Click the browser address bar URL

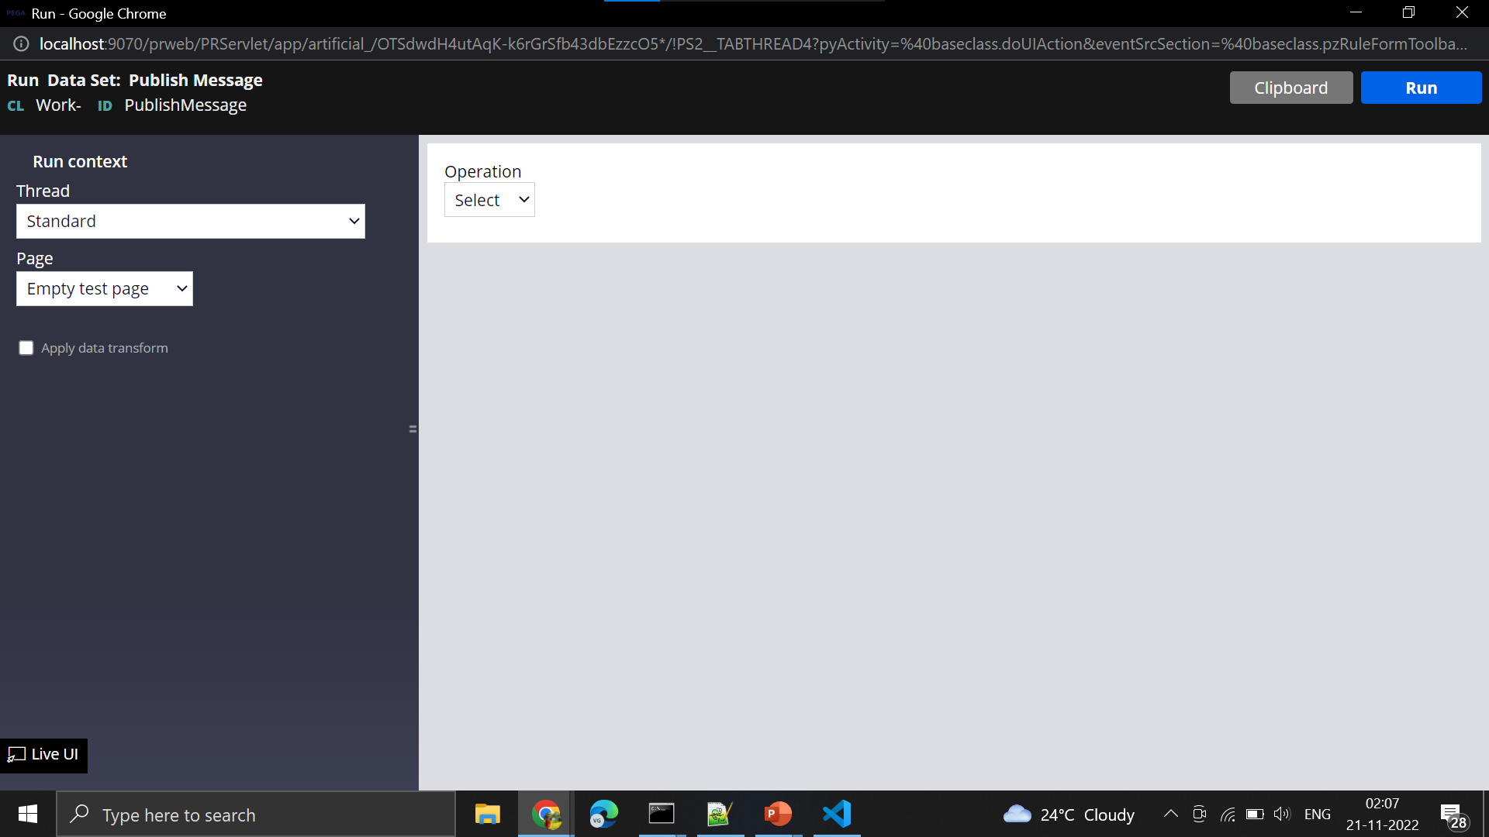click(752, 44)
